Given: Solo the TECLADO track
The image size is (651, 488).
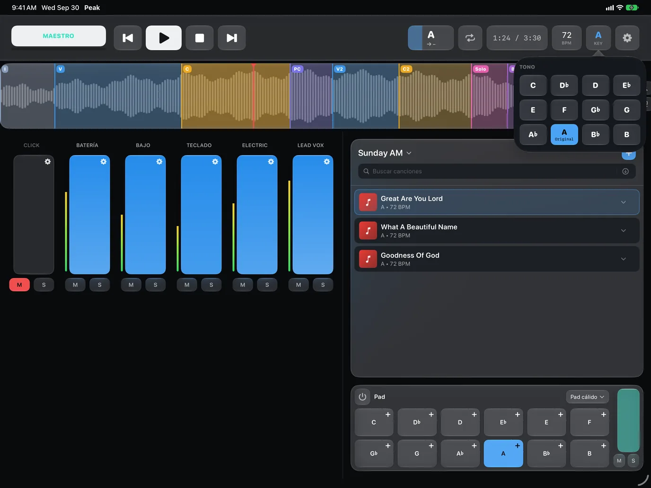Looking at the screenshot, I should pyautogui.click(x=211, y=285).
